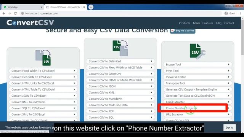The height and width of the screenshot is (137, 244).
Task: Open the Products menu
Action: coord(185,23)
